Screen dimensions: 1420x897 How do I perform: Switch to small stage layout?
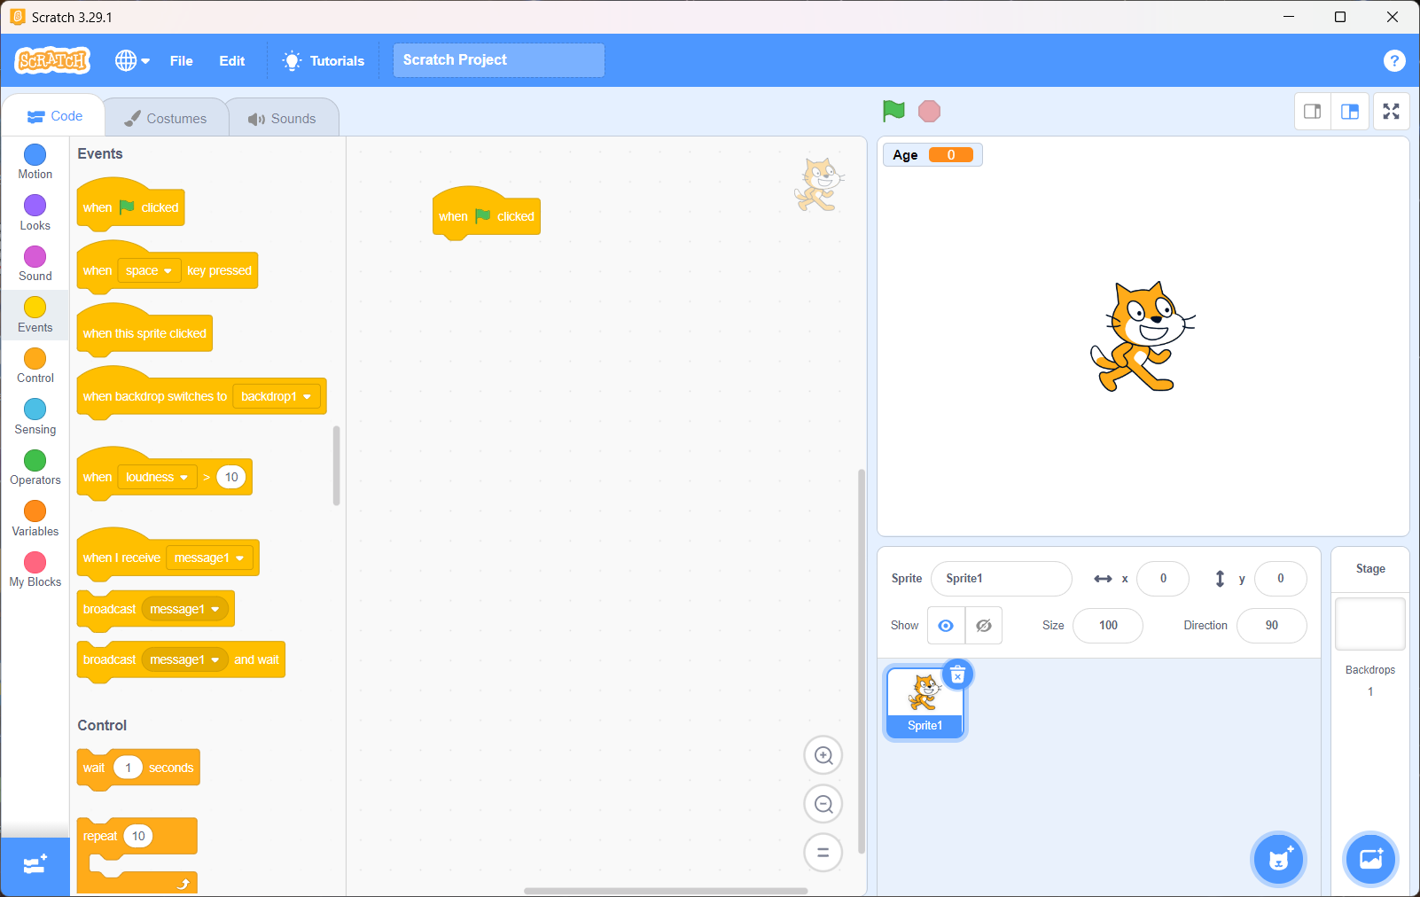point(1313,112)
